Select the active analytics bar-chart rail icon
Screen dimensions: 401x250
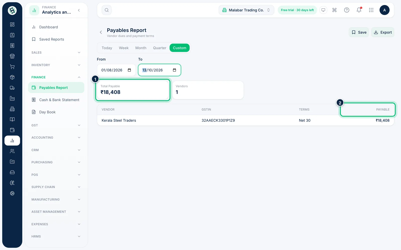click(x=12, y=140)
